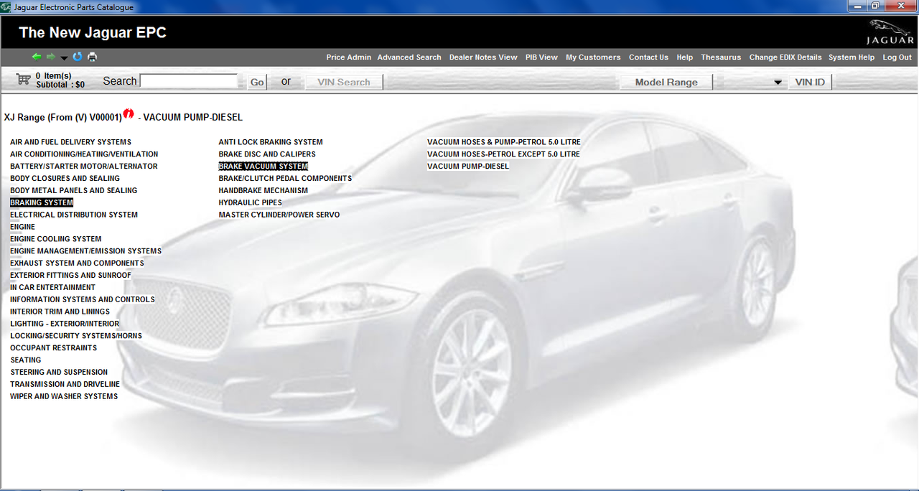Click Log Out
919x491 pixels.
click(x=897, y=57)
